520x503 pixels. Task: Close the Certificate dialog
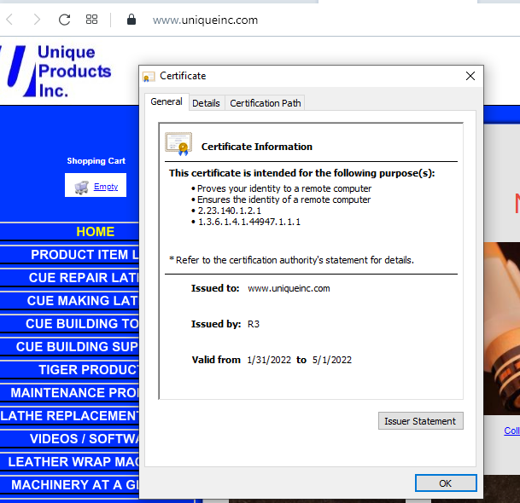click(470, 76)
